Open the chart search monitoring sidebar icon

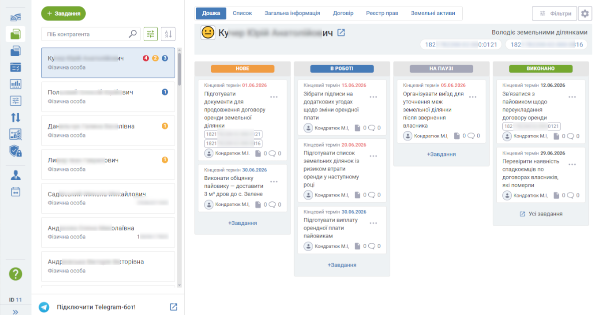pos(16,134)
